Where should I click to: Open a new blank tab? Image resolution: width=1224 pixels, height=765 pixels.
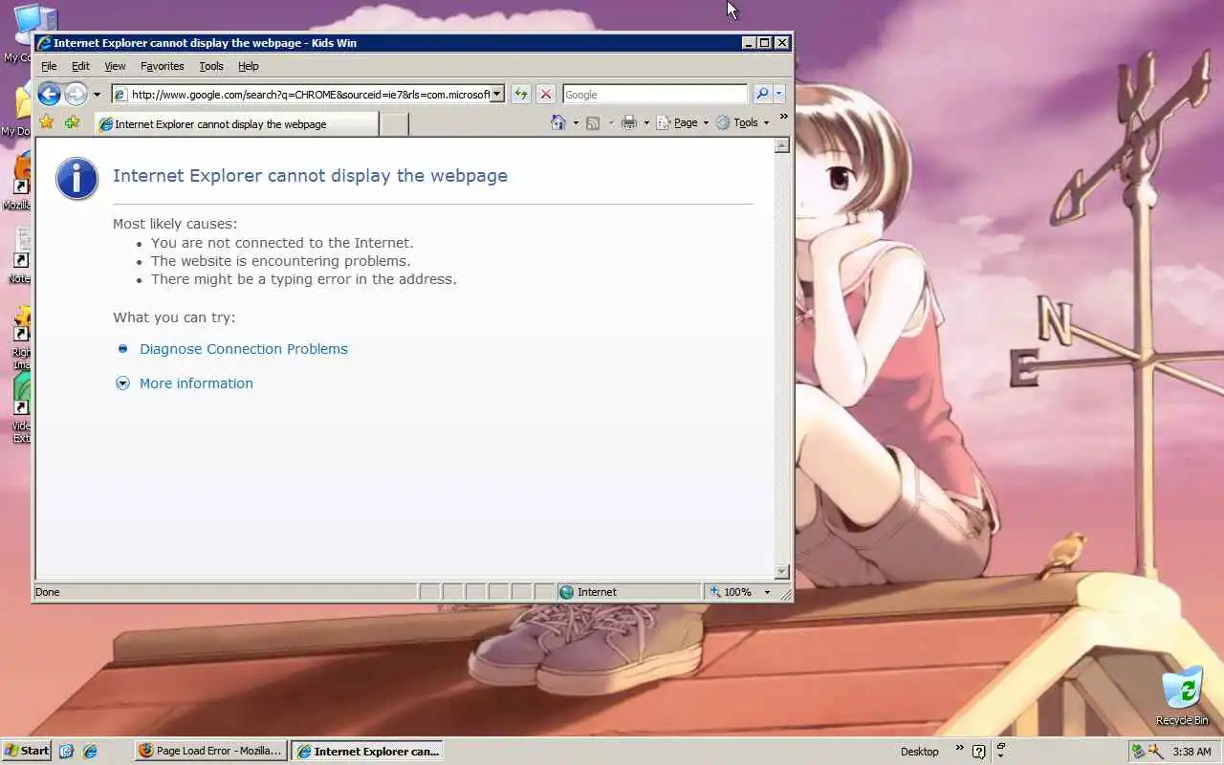tap(394, 124)
